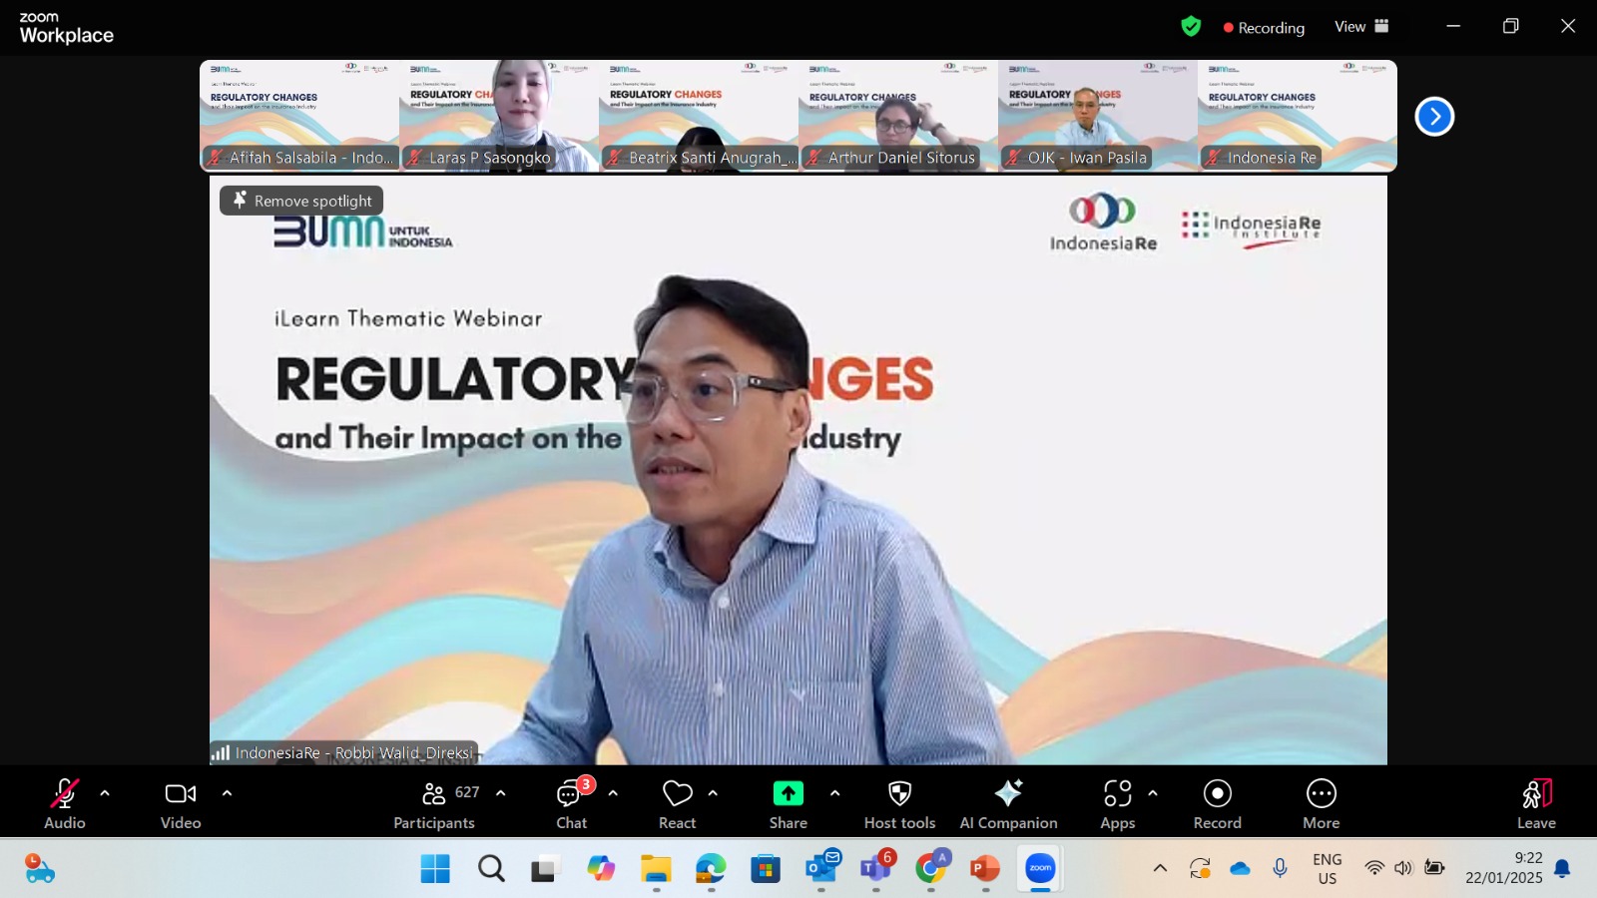Open Apps panel

pyautogui.click(x=1118, y=804)
